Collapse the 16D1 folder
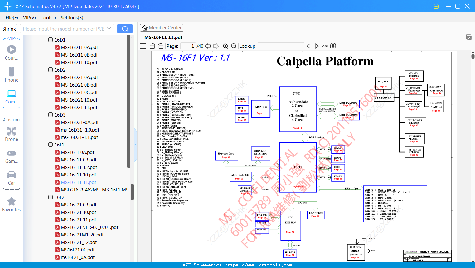Screen dimensions: 475x268 51,40
